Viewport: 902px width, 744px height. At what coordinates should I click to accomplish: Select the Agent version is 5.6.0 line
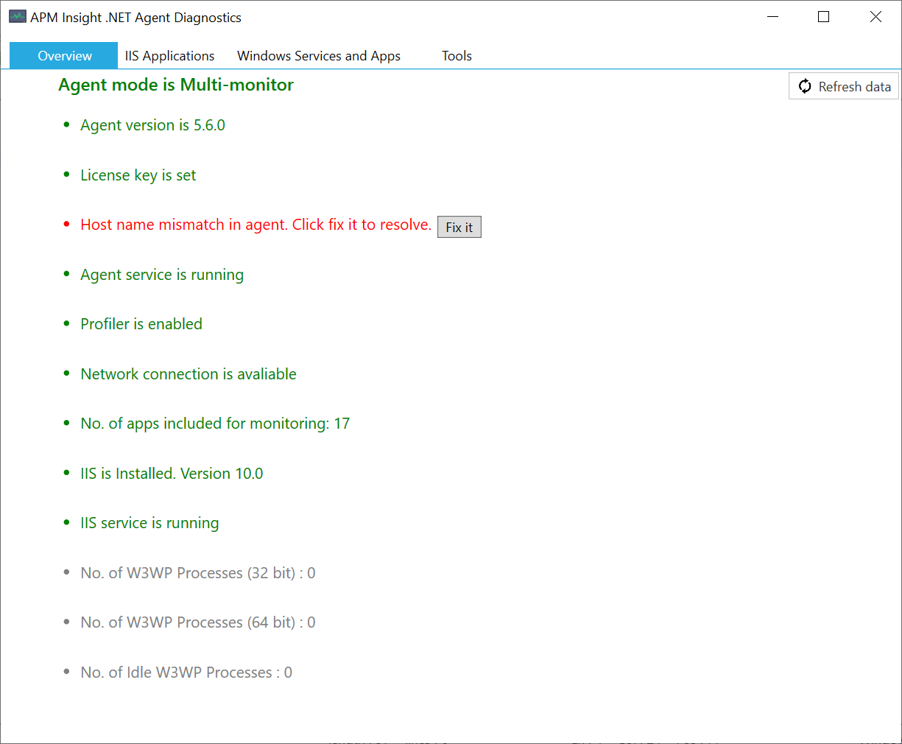click(152, 125)
